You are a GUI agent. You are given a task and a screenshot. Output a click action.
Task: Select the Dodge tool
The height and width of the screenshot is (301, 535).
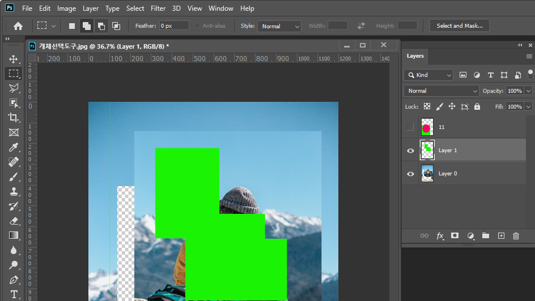(13, 265)
